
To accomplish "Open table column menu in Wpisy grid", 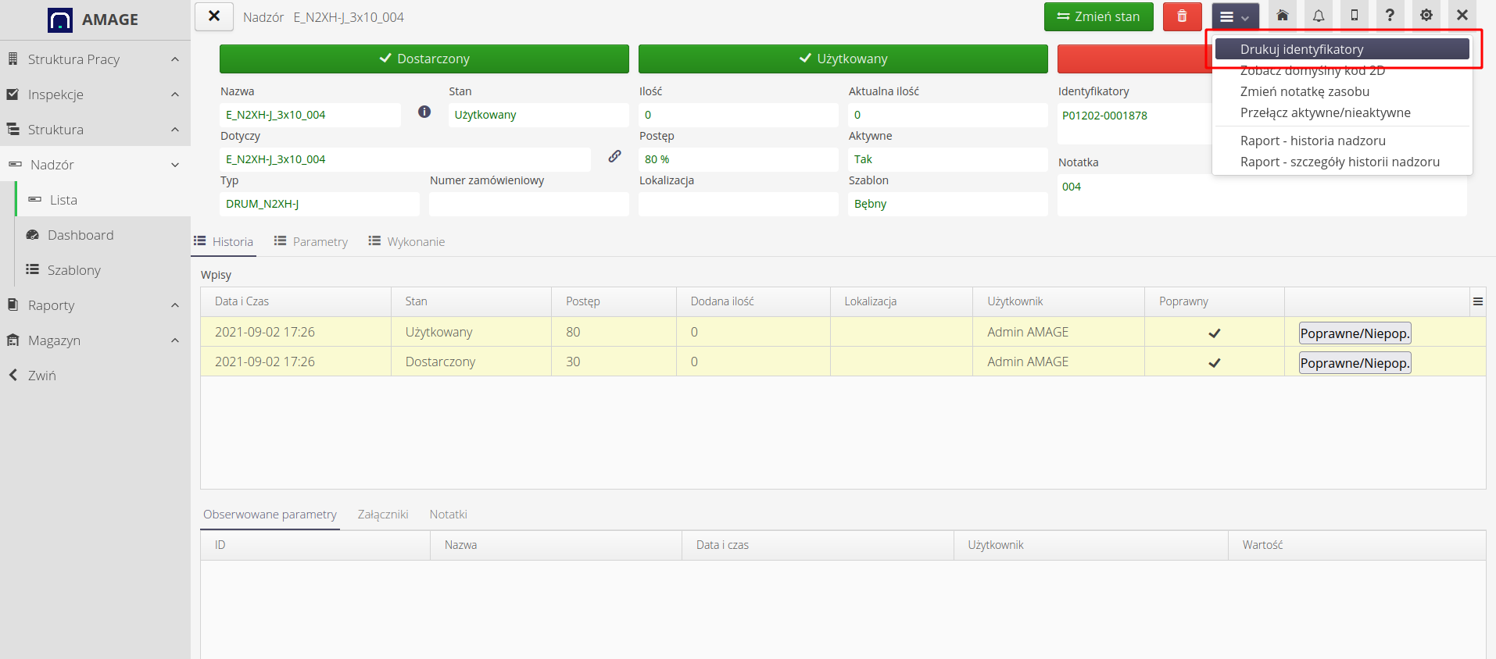I will pos(1477,301).
